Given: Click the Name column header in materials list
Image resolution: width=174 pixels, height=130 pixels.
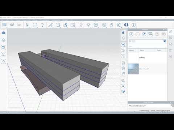Looking at the screenshot, I should click(x=147, y=50).
